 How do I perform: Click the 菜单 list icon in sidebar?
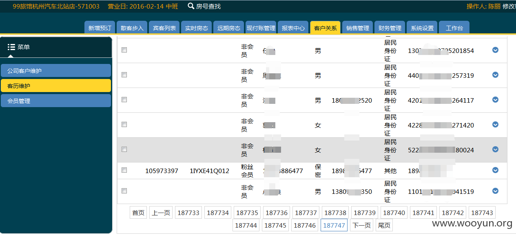[x=11, y=47]
